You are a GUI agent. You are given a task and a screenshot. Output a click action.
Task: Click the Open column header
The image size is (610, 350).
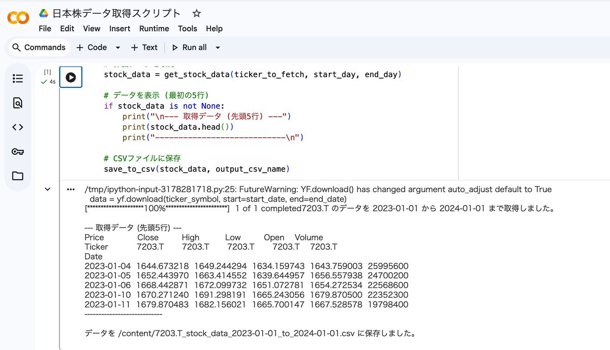tap(274, 237)
